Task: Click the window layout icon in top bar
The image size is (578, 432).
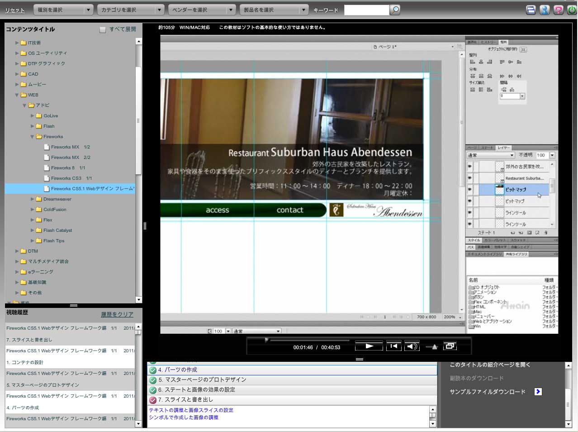Action: [531, 10]
